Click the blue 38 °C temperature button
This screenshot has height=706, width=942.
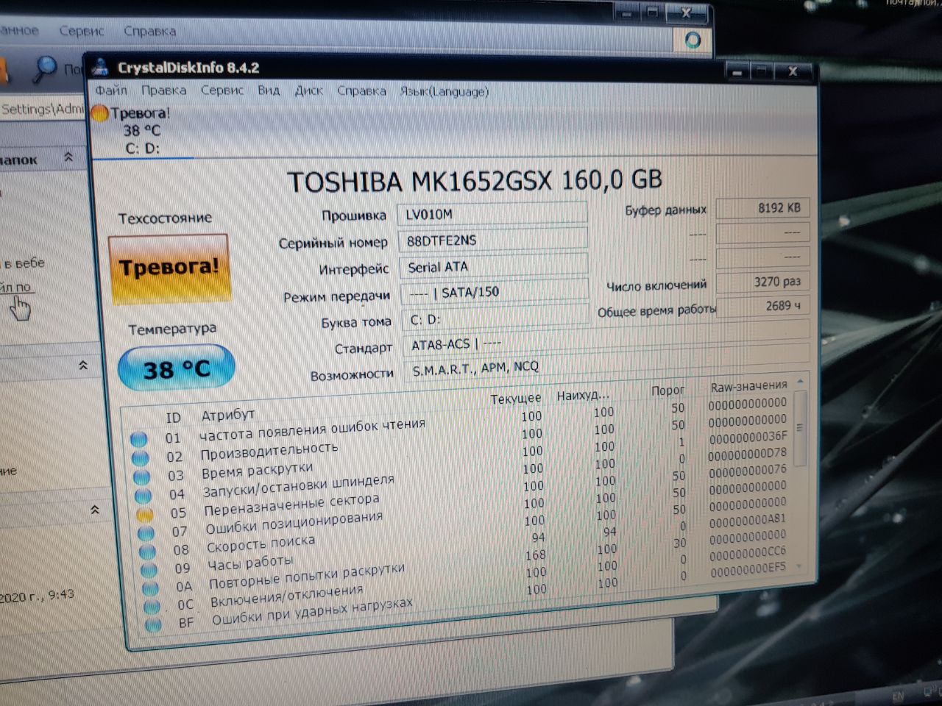(177, 368)
